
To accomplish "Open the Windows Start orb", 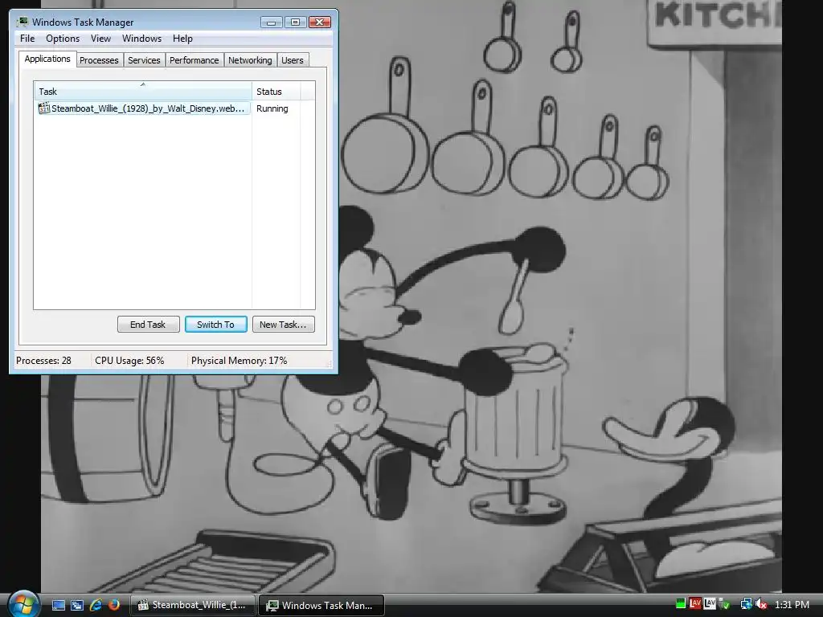I will coord(23,603).
